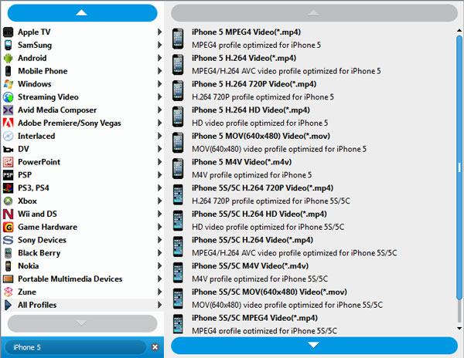Expand the Android submenu arrow
This screenshot has height=358, width=464.
[159, 58]
